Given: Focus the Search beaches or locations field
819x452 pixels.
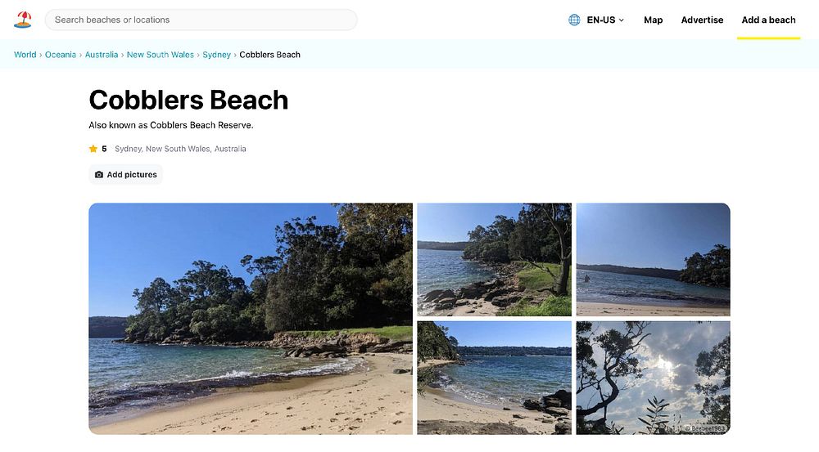Looking at the screenshot, I should point(201,20).
